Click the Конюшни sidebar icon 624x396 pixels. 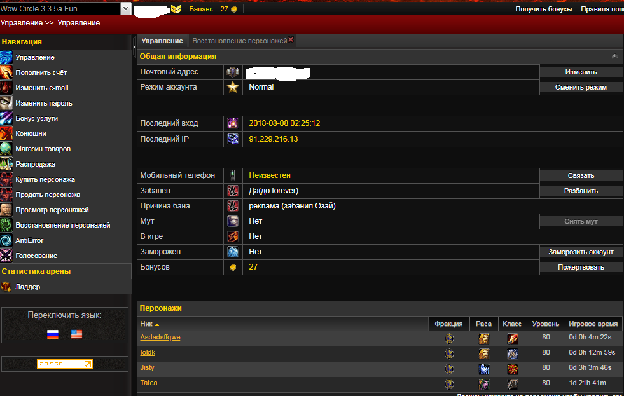pyautogui.click(x=6, y=133)
